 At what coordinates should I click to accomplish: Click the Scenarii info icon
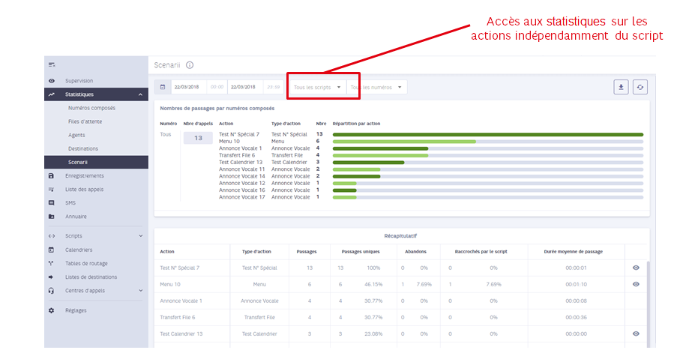(190, 65)
